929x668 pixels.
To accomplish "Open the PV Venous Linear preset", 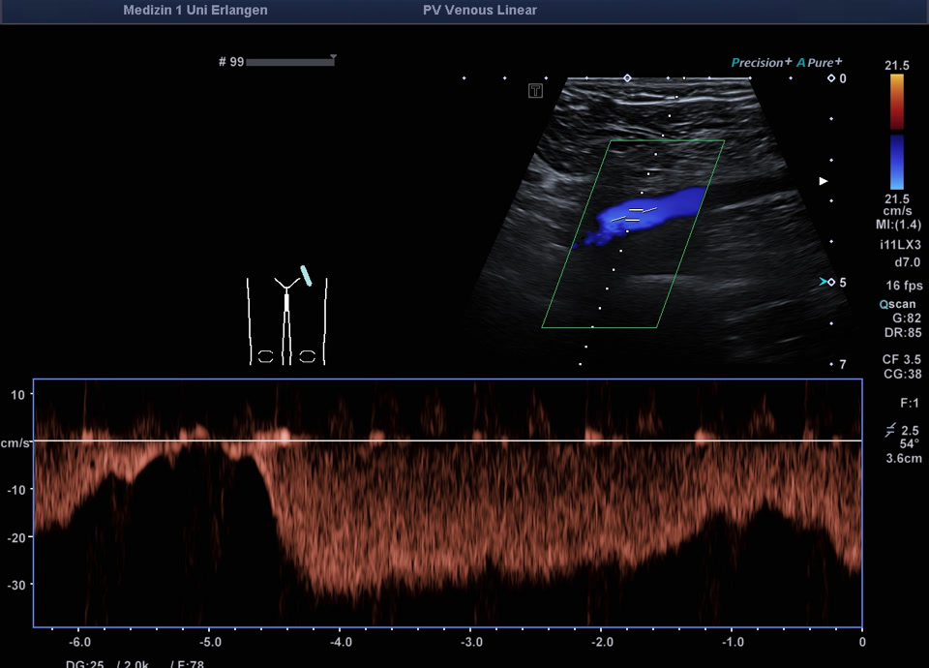I will point(480,11).
